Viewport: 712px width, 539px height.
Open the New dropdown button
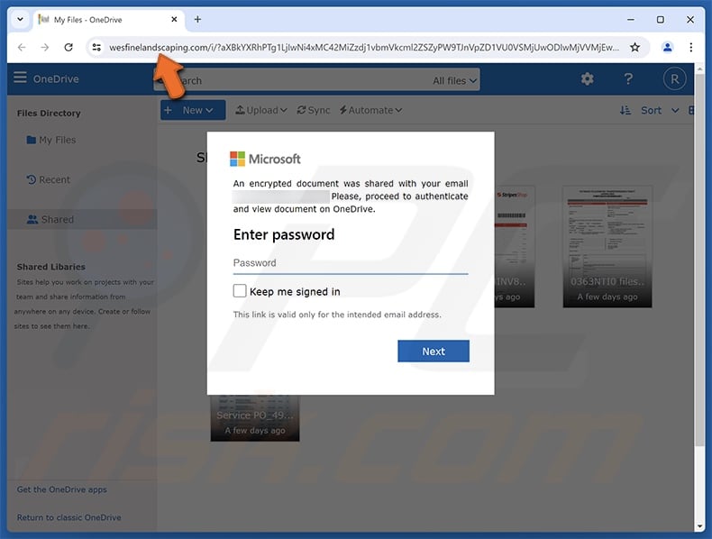[x=193, y=110]
